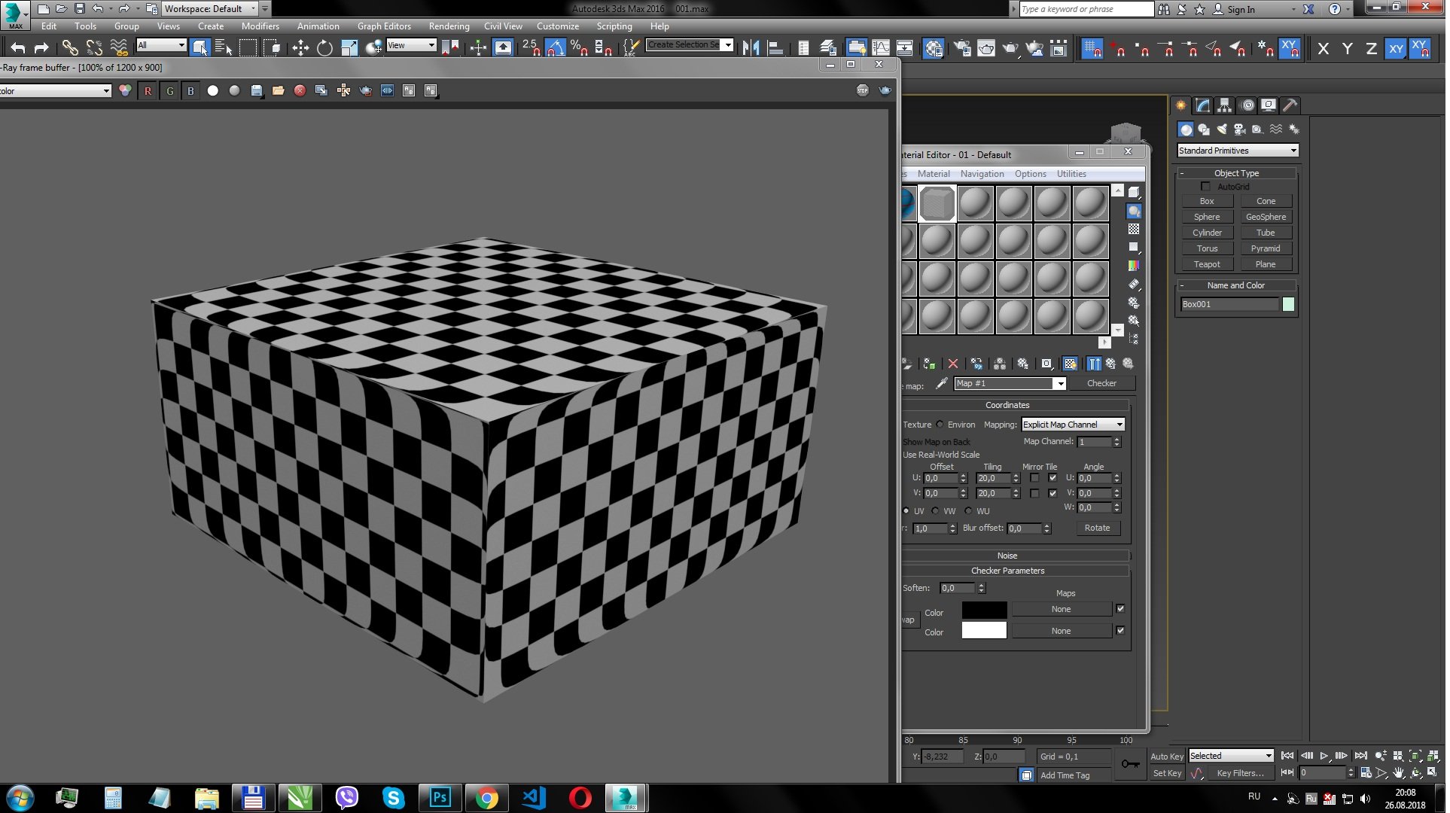The image size is (1450, 813).
Task: Click the Checker map type button
Action: pos(1101,384)
